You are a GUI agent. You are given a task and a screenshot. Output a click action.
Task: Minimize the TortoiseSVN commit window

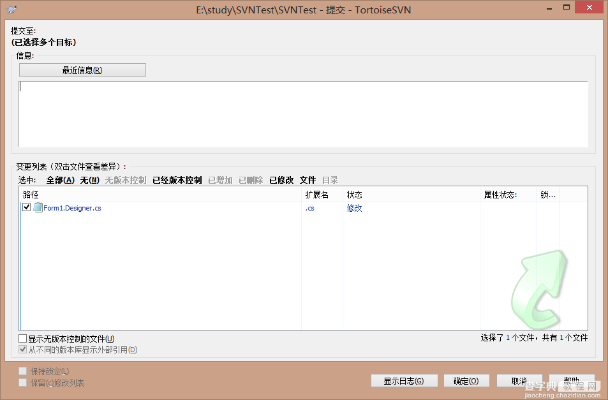pyautogui.click(x=549, y=8)
